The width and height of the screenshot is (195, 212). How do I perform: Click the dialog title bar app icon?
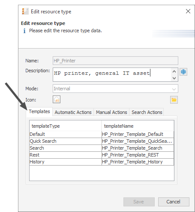[25, 11]
